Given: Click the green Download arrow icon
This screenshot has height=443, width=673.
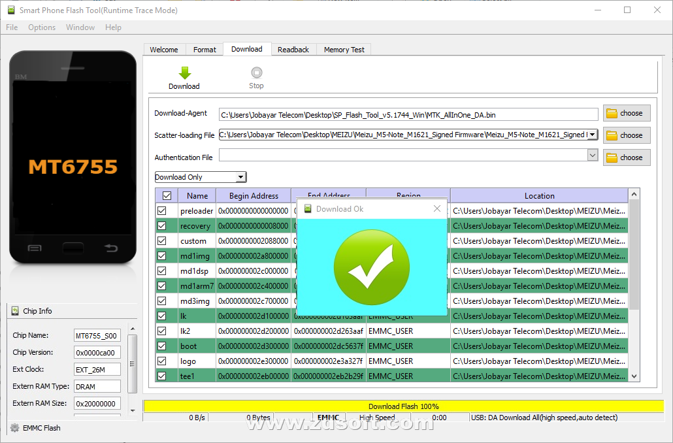Looking at the screenshot, I should 184,72.
